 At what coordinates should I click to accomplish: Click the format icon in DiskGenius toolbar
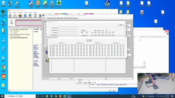35,16
